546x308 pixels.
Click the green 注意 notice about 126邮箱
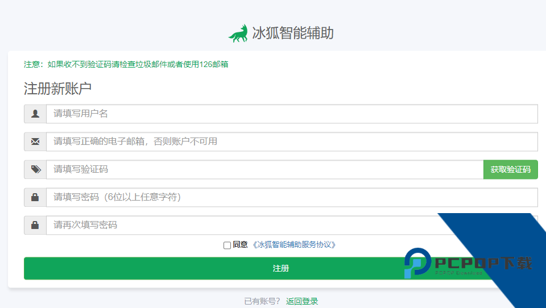(126, 64)
